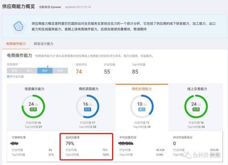
Task: Click the Top10均值 value 85
Action: [x=135, y=72]
